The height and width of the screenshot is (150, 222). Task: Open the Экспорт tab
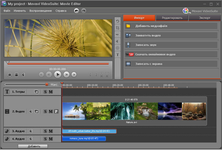pyautogui.click(x=204, y=18)
